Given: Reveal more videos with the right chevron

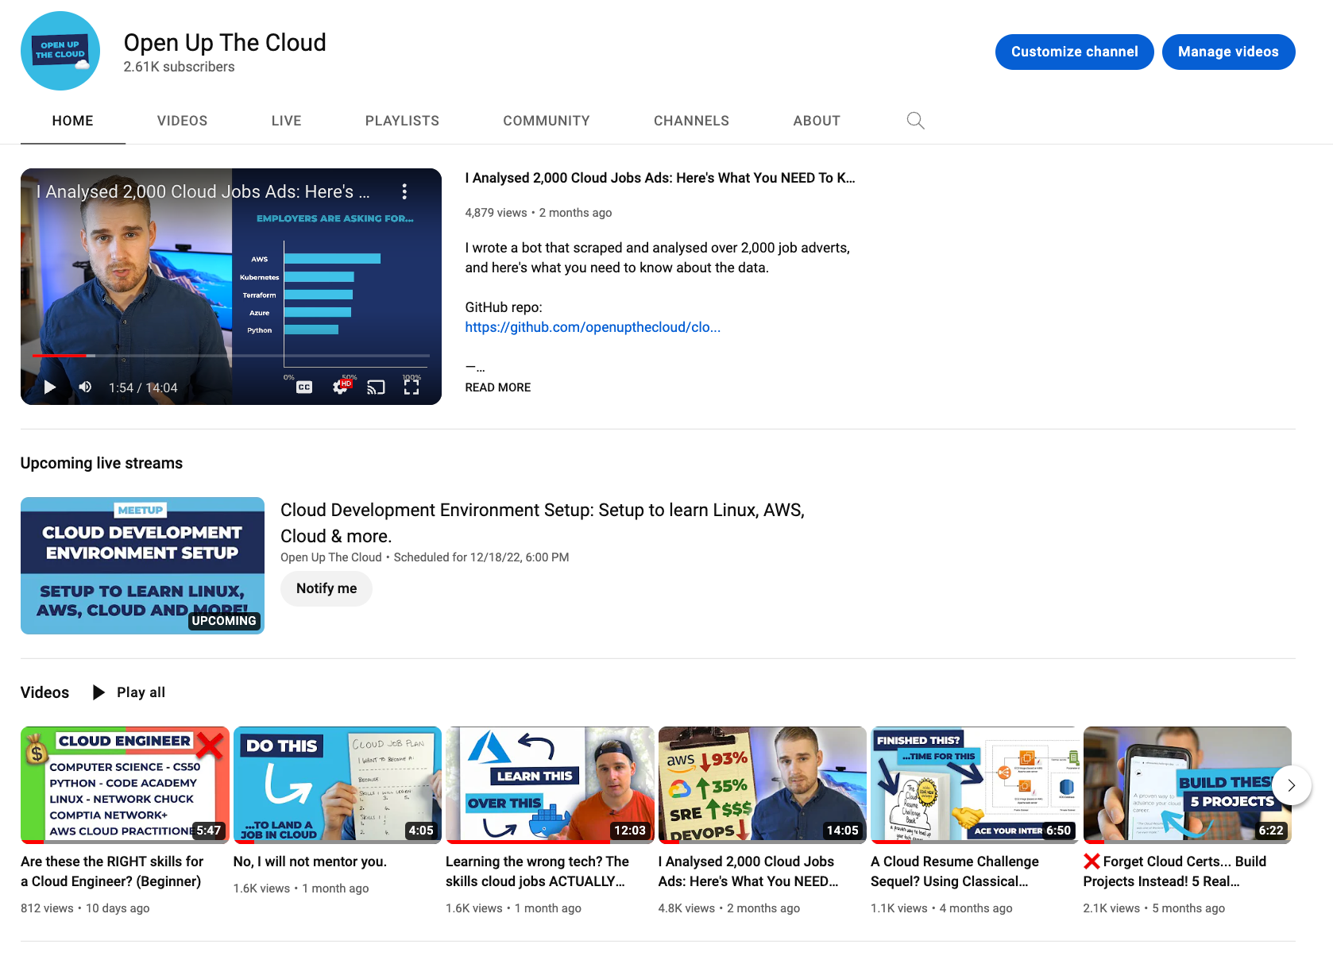Looking at the screenshot, I should click(x=1291, y=785).
